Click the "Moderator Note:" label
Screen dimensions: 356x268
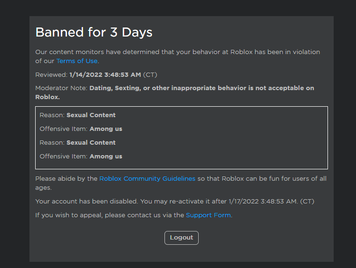coord(61,88)
